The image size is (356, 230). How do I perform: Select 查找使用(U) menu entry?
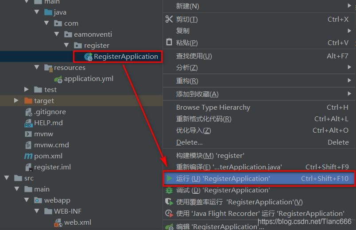(x=259, y=56)
